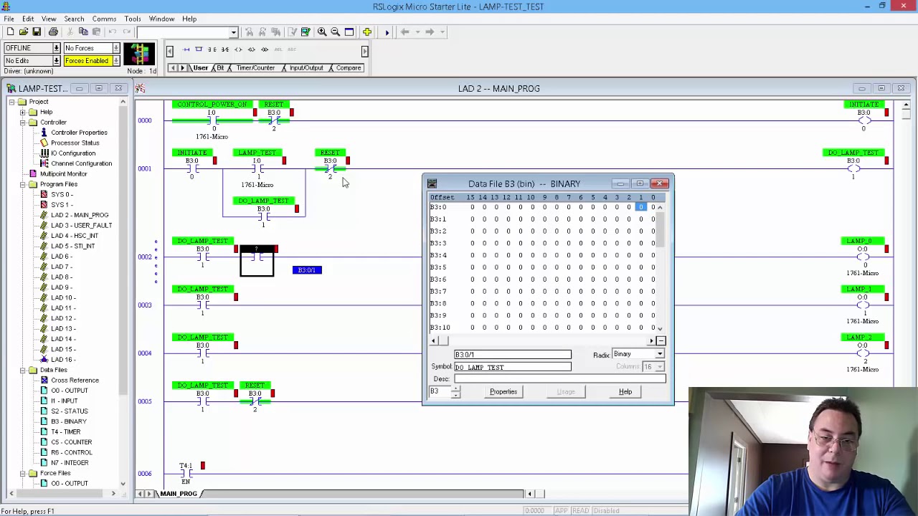Open the Tools menu
Viewport: 918px width, 516px height.
pyautogui.click(x=132, y=19)
